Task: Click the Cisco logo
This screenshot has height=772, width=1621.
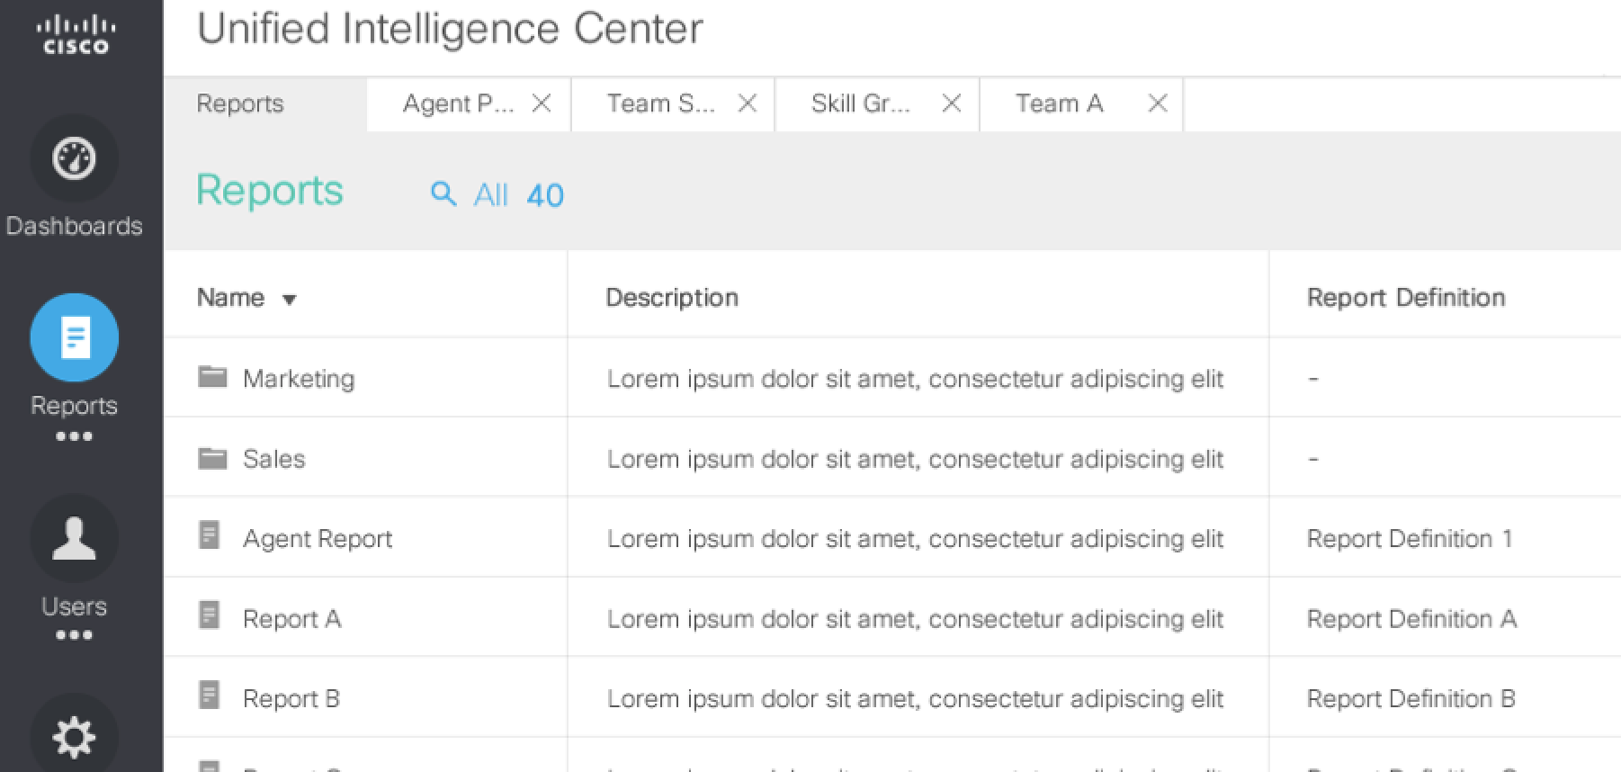Action: (76, 36)
